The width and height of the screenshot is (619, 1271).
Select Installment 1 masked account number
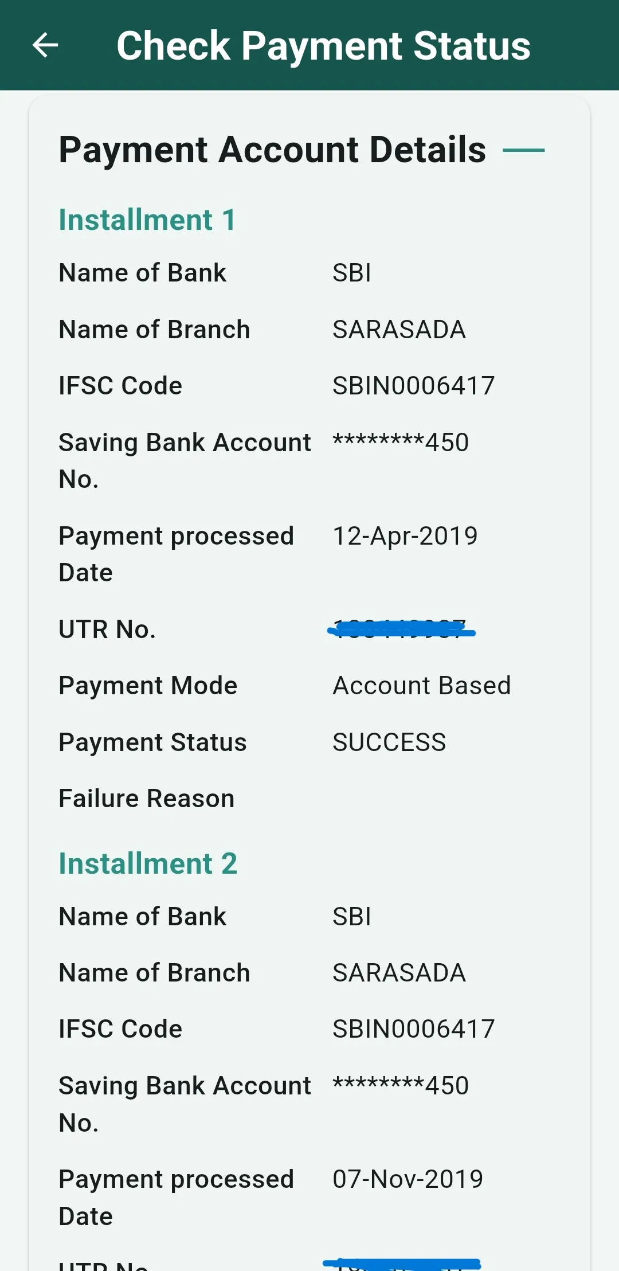pyautogui.click(x=401, y=443)
